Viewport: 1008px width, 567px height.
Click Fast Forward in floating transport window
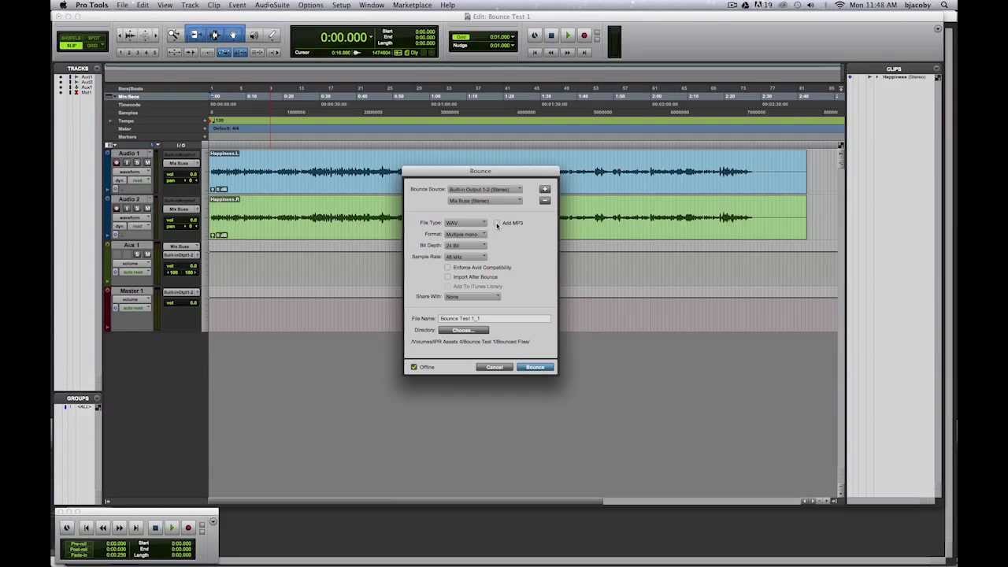click(120, 528)
